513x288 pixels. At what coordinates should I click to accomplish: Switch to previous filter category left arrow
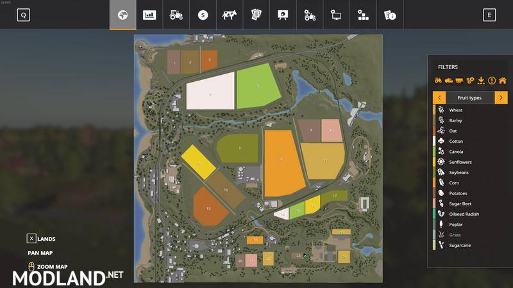(x=439, y=98)
